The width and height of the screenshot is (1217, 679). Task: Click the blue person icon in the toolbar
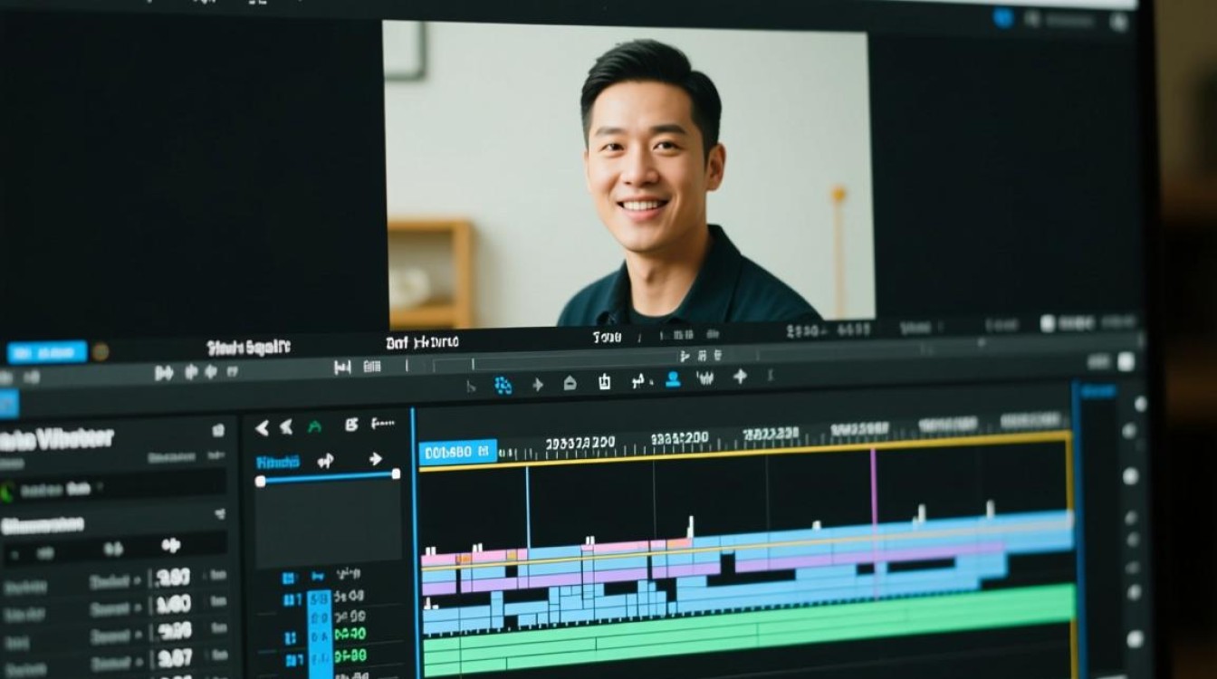click(673, 379)
